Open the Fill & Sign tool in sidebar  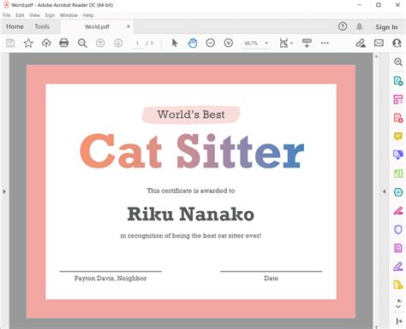[398, 267]
